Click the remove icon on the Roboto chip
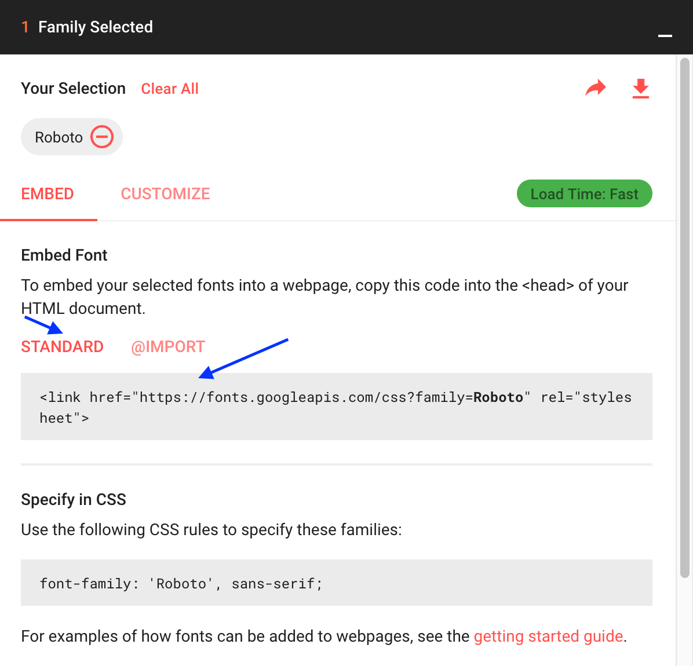 click(x=102, y=137)
